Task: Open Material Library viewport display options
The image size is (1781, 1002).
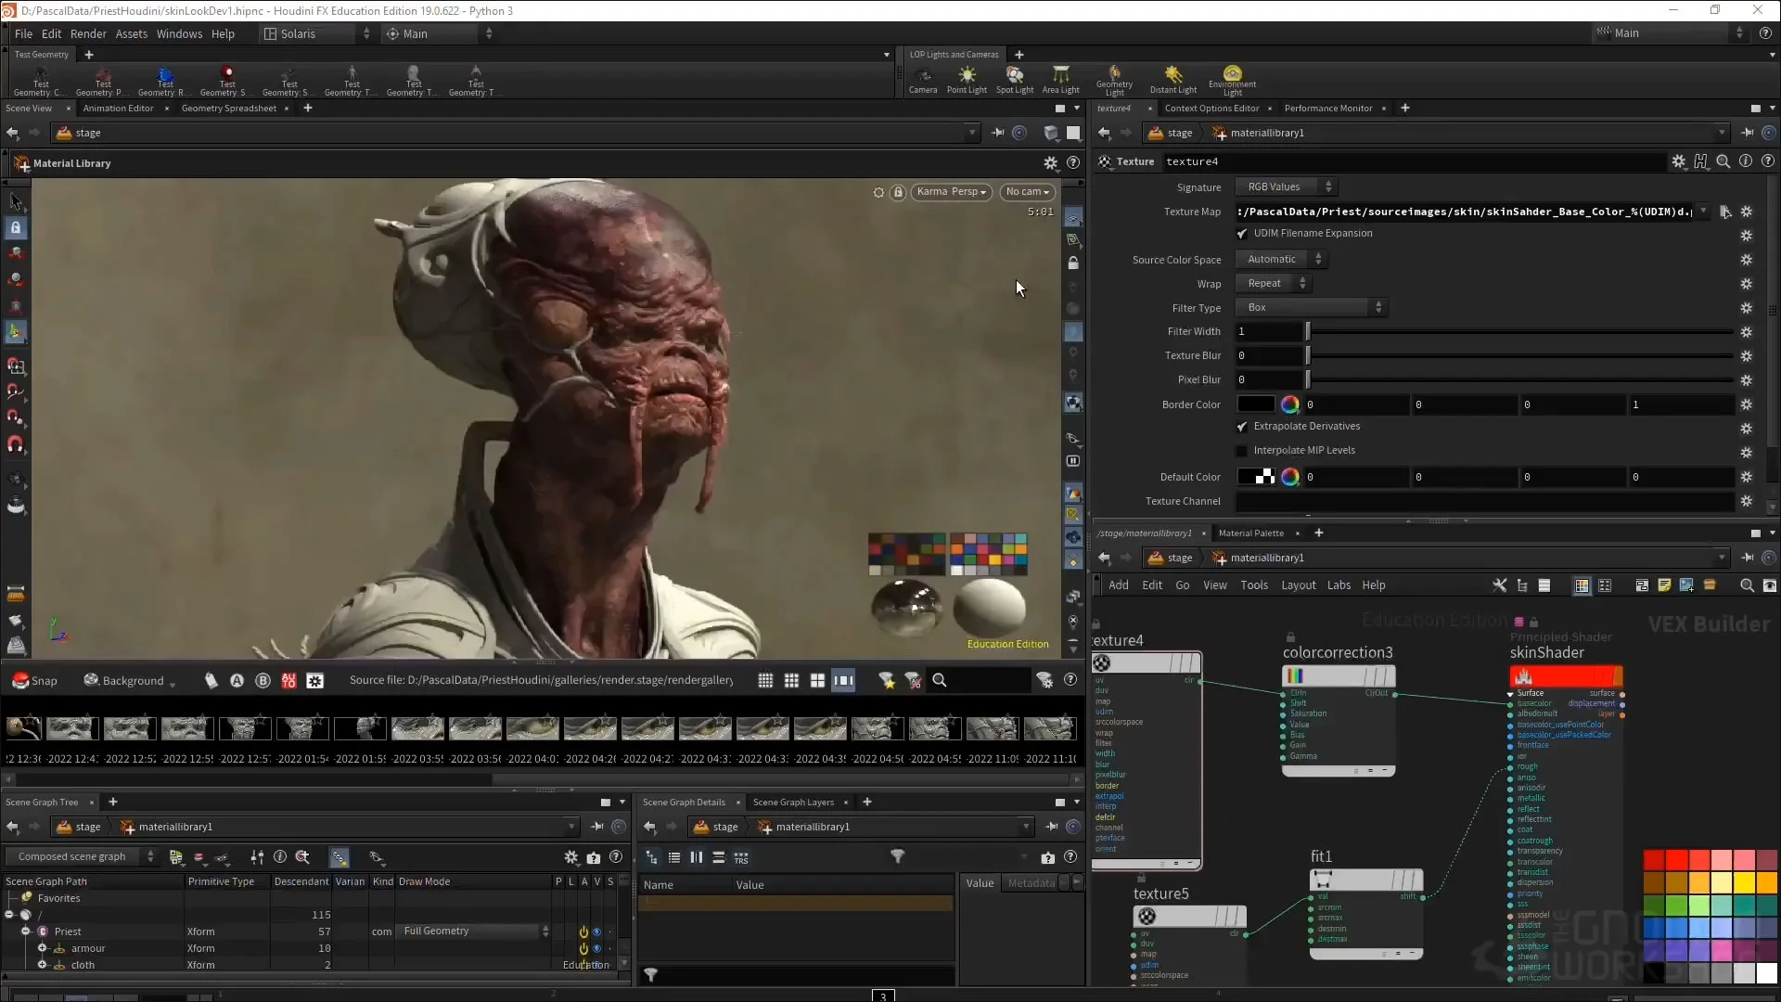Action: point(1050,162)
